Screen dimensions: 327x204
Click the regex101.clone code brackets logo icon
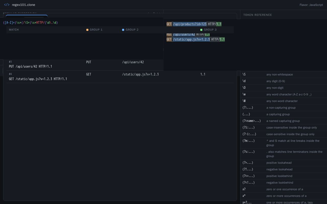pos(7,5)
